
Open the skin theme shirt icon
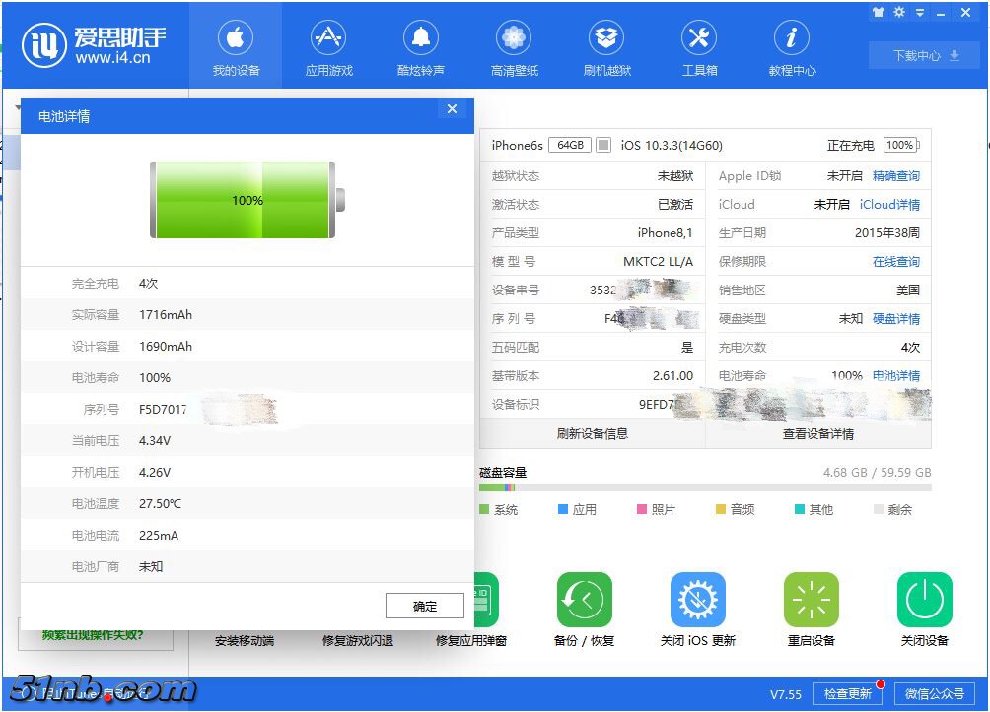click(878, 13)
